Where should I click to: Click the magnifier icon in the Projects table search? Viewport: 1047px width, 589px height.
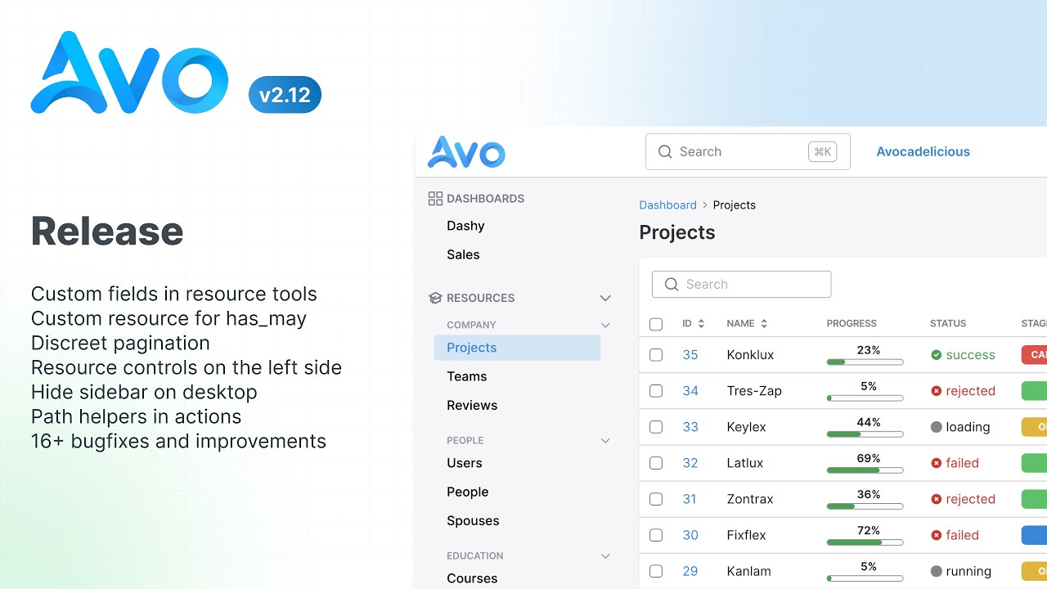(672, 285)
